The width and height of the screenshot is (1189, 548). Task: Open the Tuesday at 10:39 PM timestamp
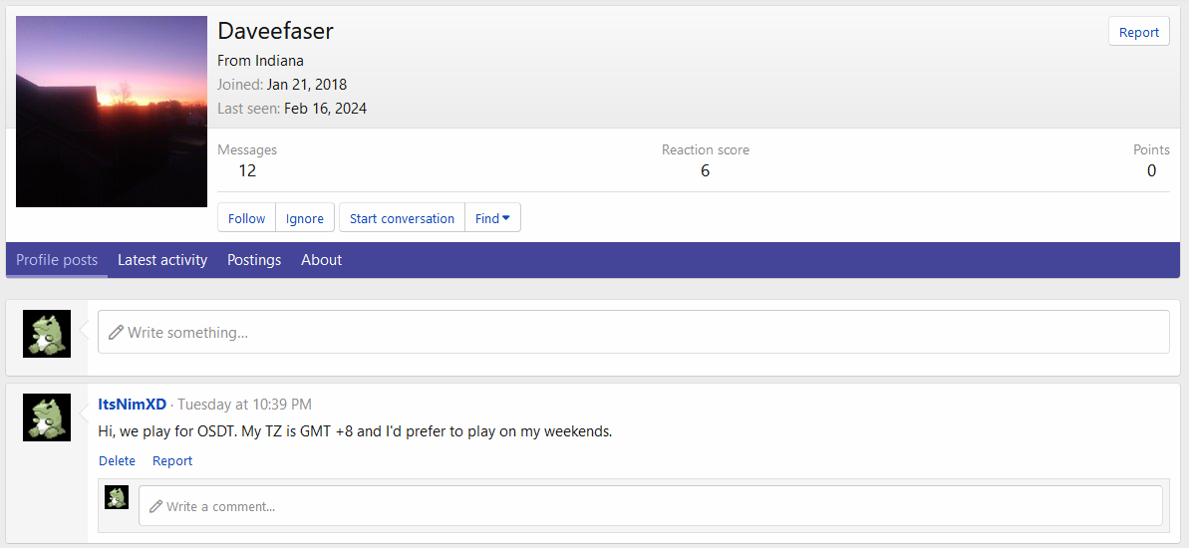click(x=244, y=405)
